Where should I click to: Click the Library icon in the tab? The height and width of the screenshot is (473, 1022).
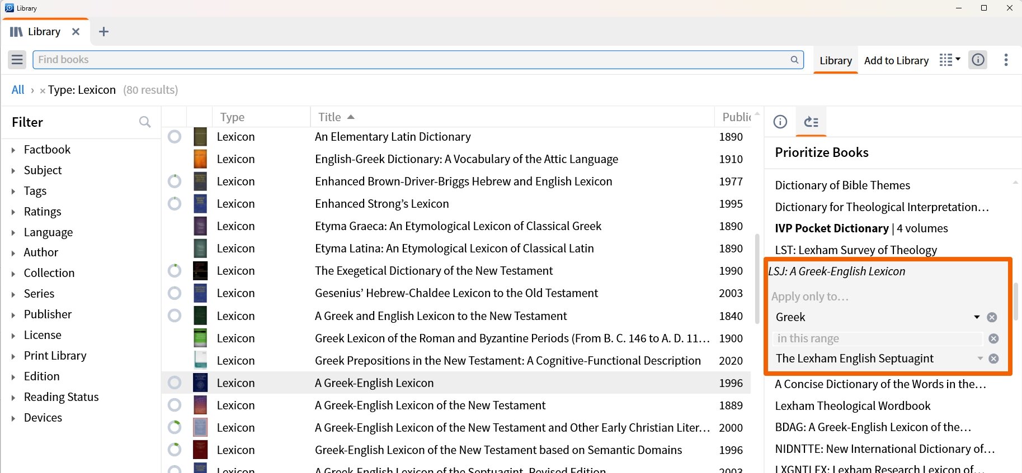point(17,32)
